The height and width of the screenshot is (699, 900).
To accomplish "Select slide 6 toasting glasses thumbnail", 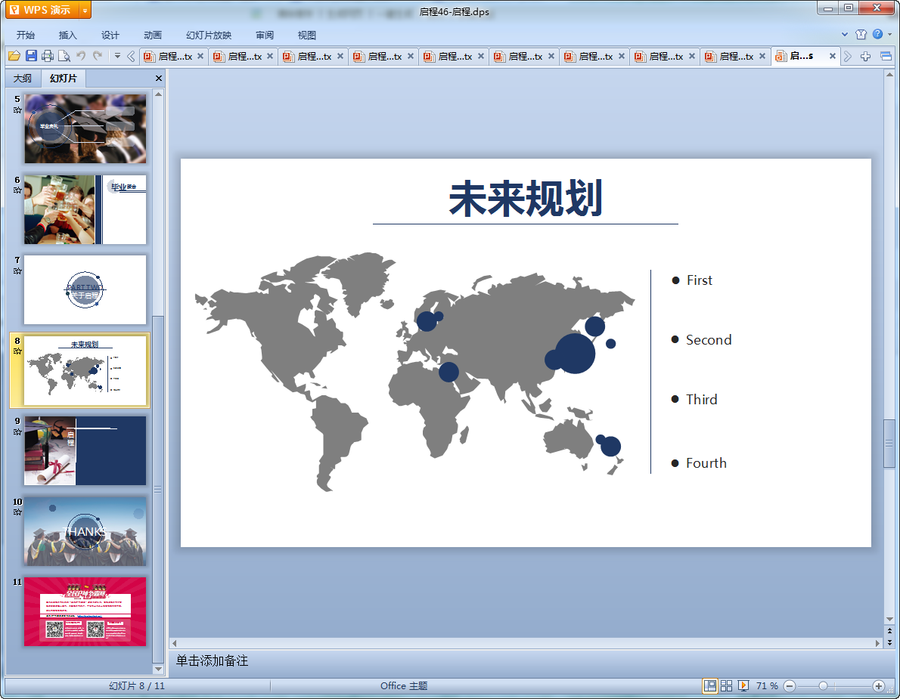I will tap(85, 210).
